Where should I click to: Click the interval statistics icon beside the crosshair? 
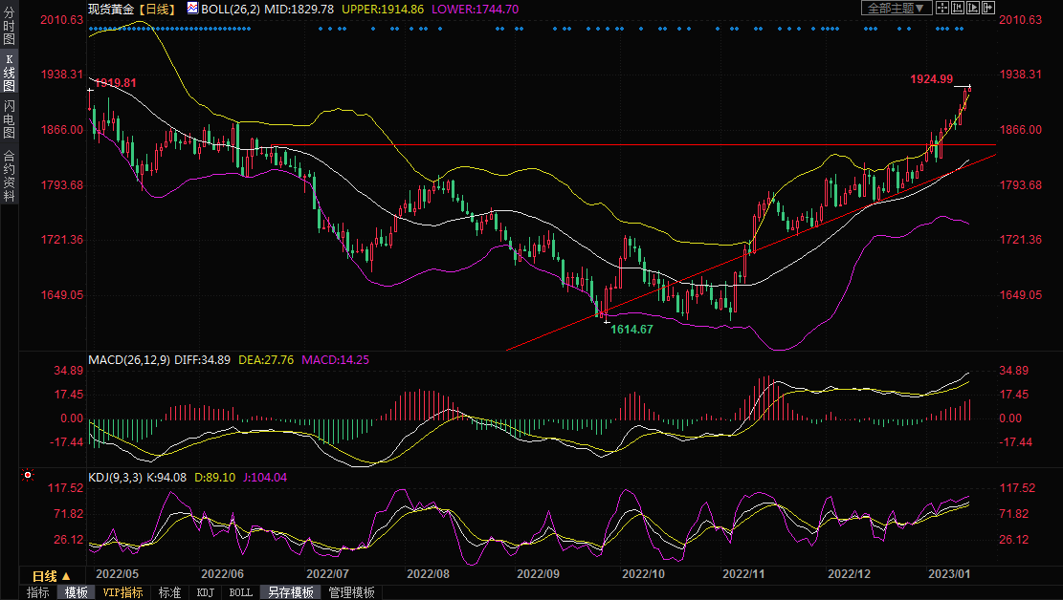point(958,8)
